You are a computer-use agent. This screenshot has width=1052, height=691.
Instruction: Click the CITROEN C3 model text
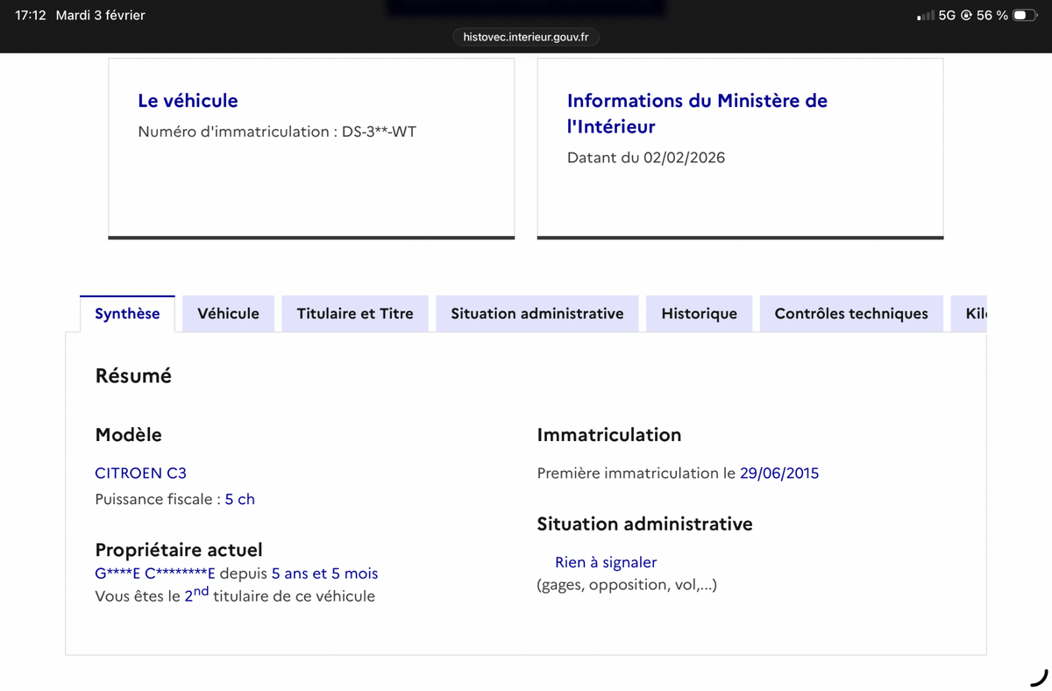tap(140, 473)
